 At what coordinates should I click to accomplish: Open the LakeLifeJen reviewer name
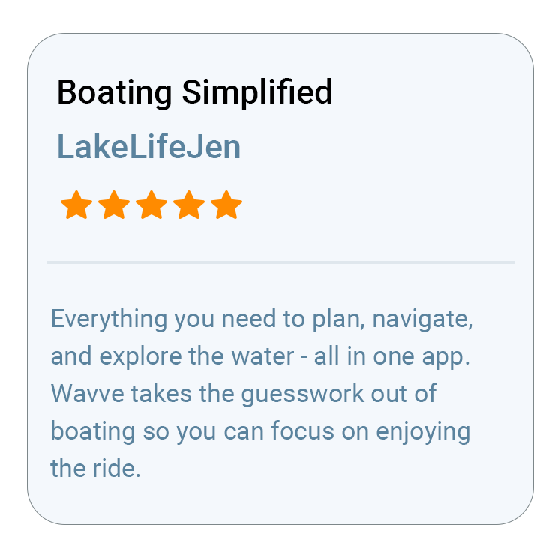pos(148,147)
